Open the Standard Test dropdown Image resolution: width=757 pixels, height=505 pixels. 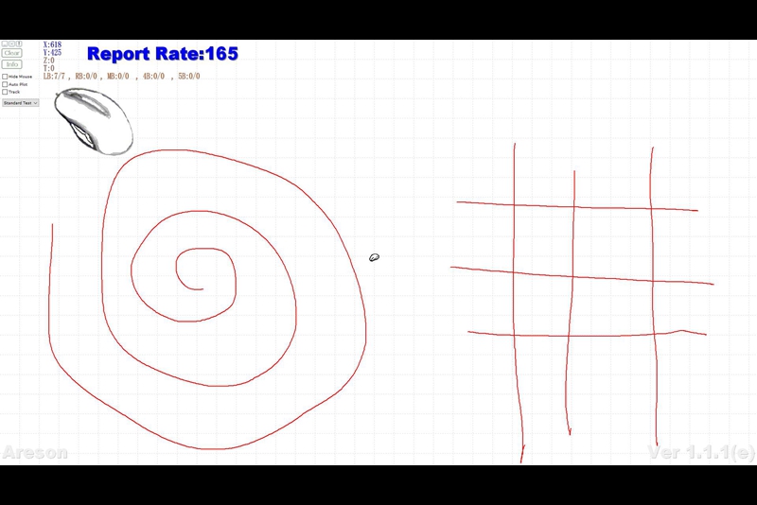click(x=20, y=103)
